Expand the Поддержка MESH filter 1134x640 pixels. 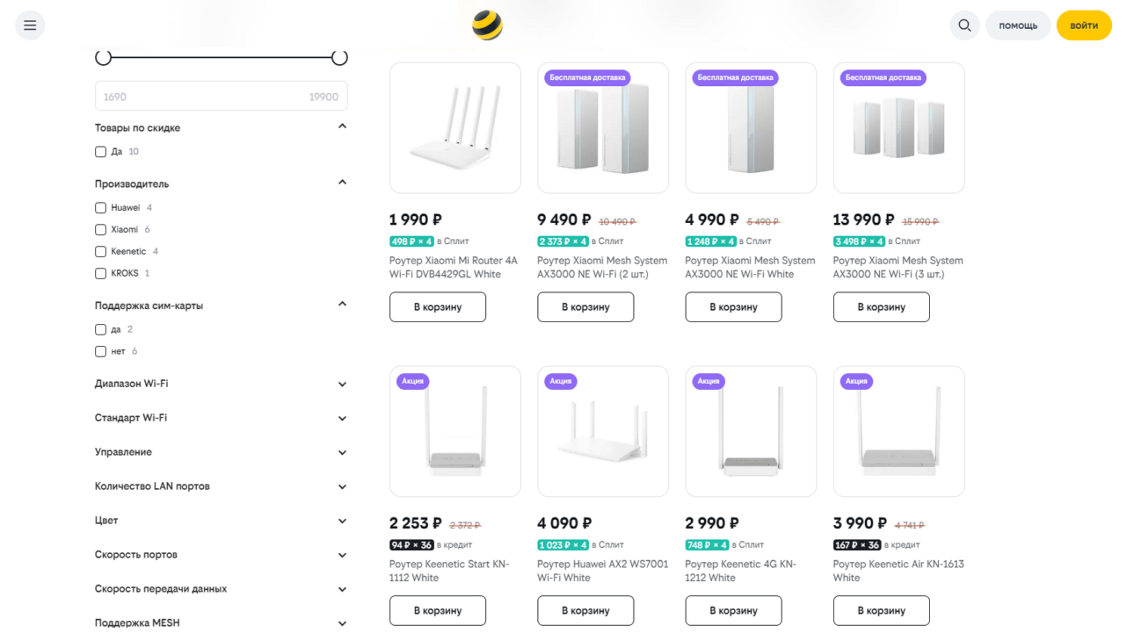(221, 623)
